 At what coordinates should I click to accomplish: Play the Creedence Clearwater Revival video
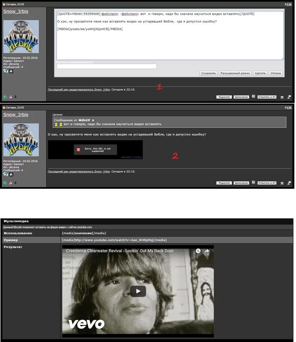pos(138,291)
